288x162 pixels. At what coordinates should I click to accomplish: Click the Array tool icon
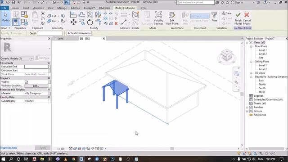tap(105, 18)
